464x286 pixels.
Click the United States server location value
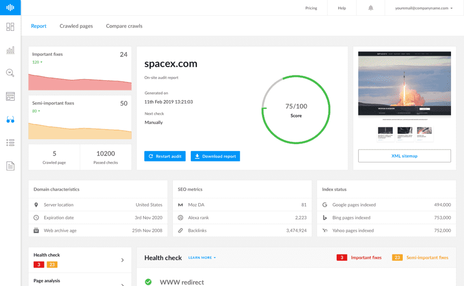pyautogui.click(x=149, y=205)
